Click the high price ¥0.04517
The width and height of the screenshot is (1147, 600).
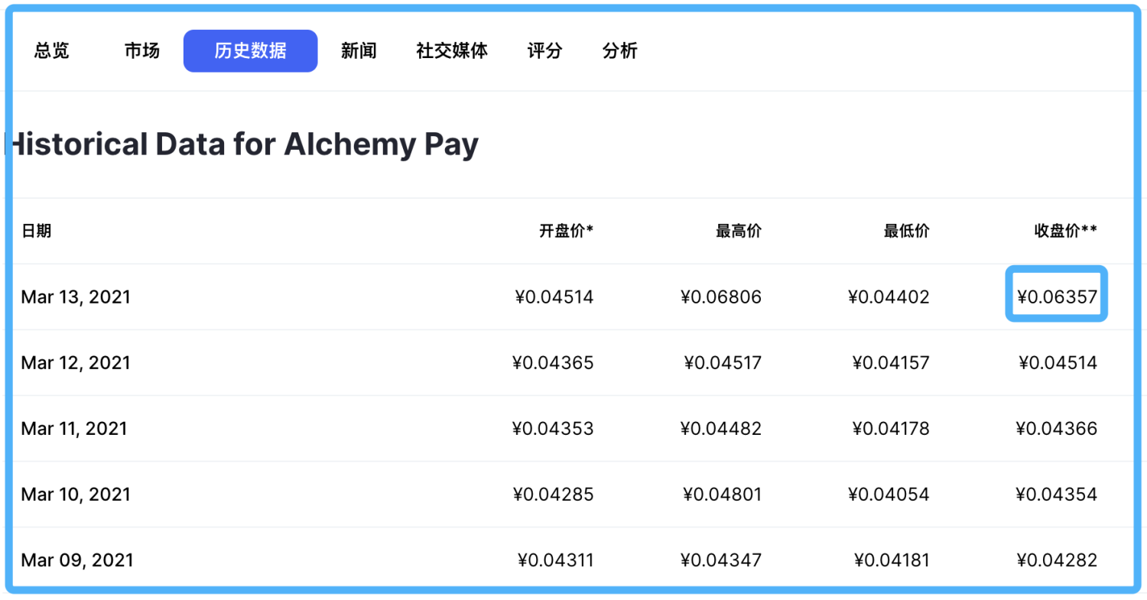(x=723, y=363)
